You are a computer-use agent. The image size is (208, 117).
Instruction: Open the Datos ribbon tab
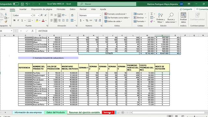pyautogui.click(x=72, y=9)
